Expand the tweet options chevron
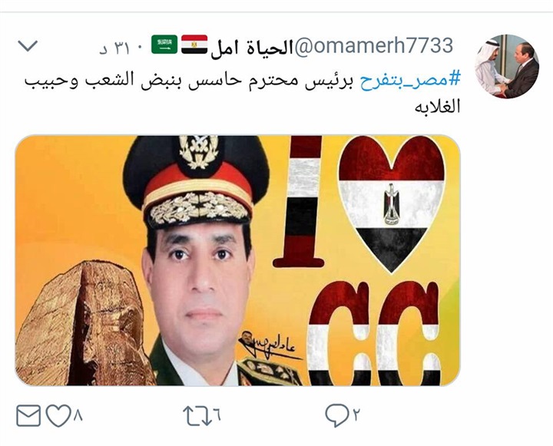Image resolution: width=553 pixels, height=446 pixels. click(x=28, y=46)
